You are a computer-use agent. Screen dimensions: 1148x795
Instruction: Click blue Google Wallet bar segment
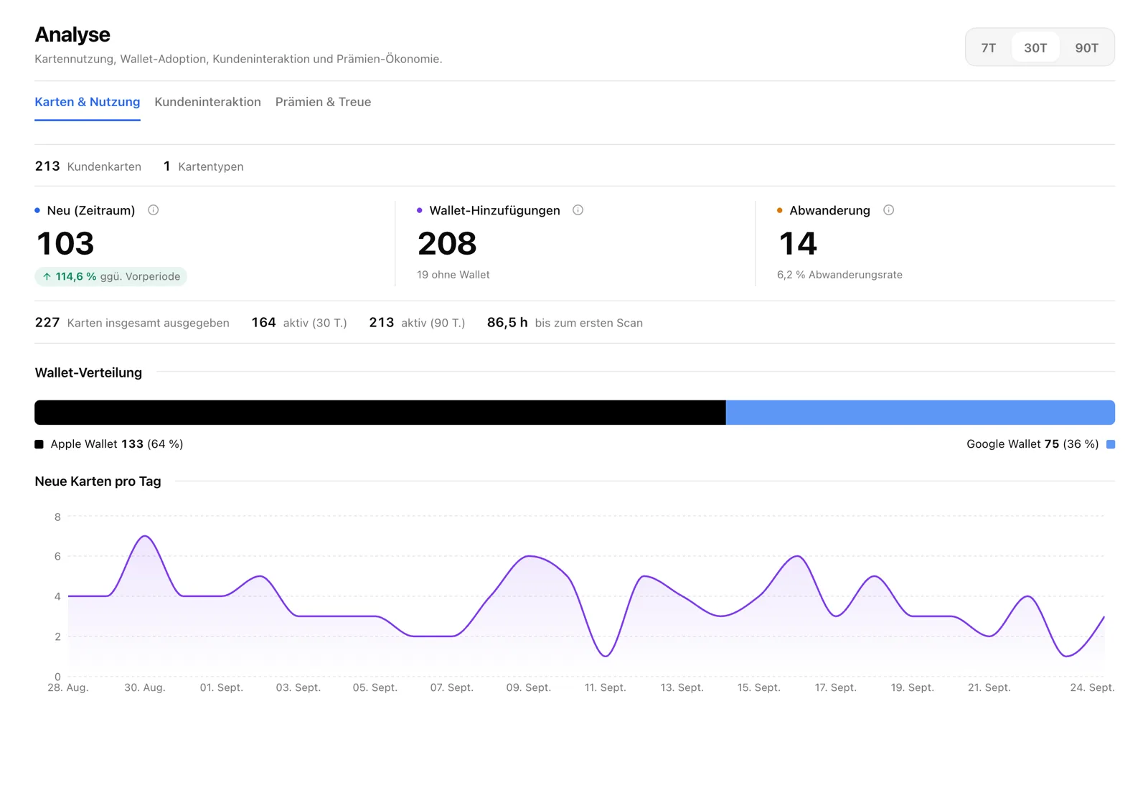(921, 413)
